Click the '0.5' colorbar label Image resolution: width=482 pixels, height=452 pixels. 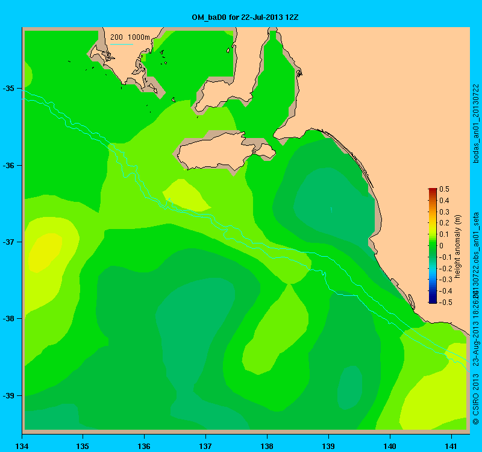point(444,189)
